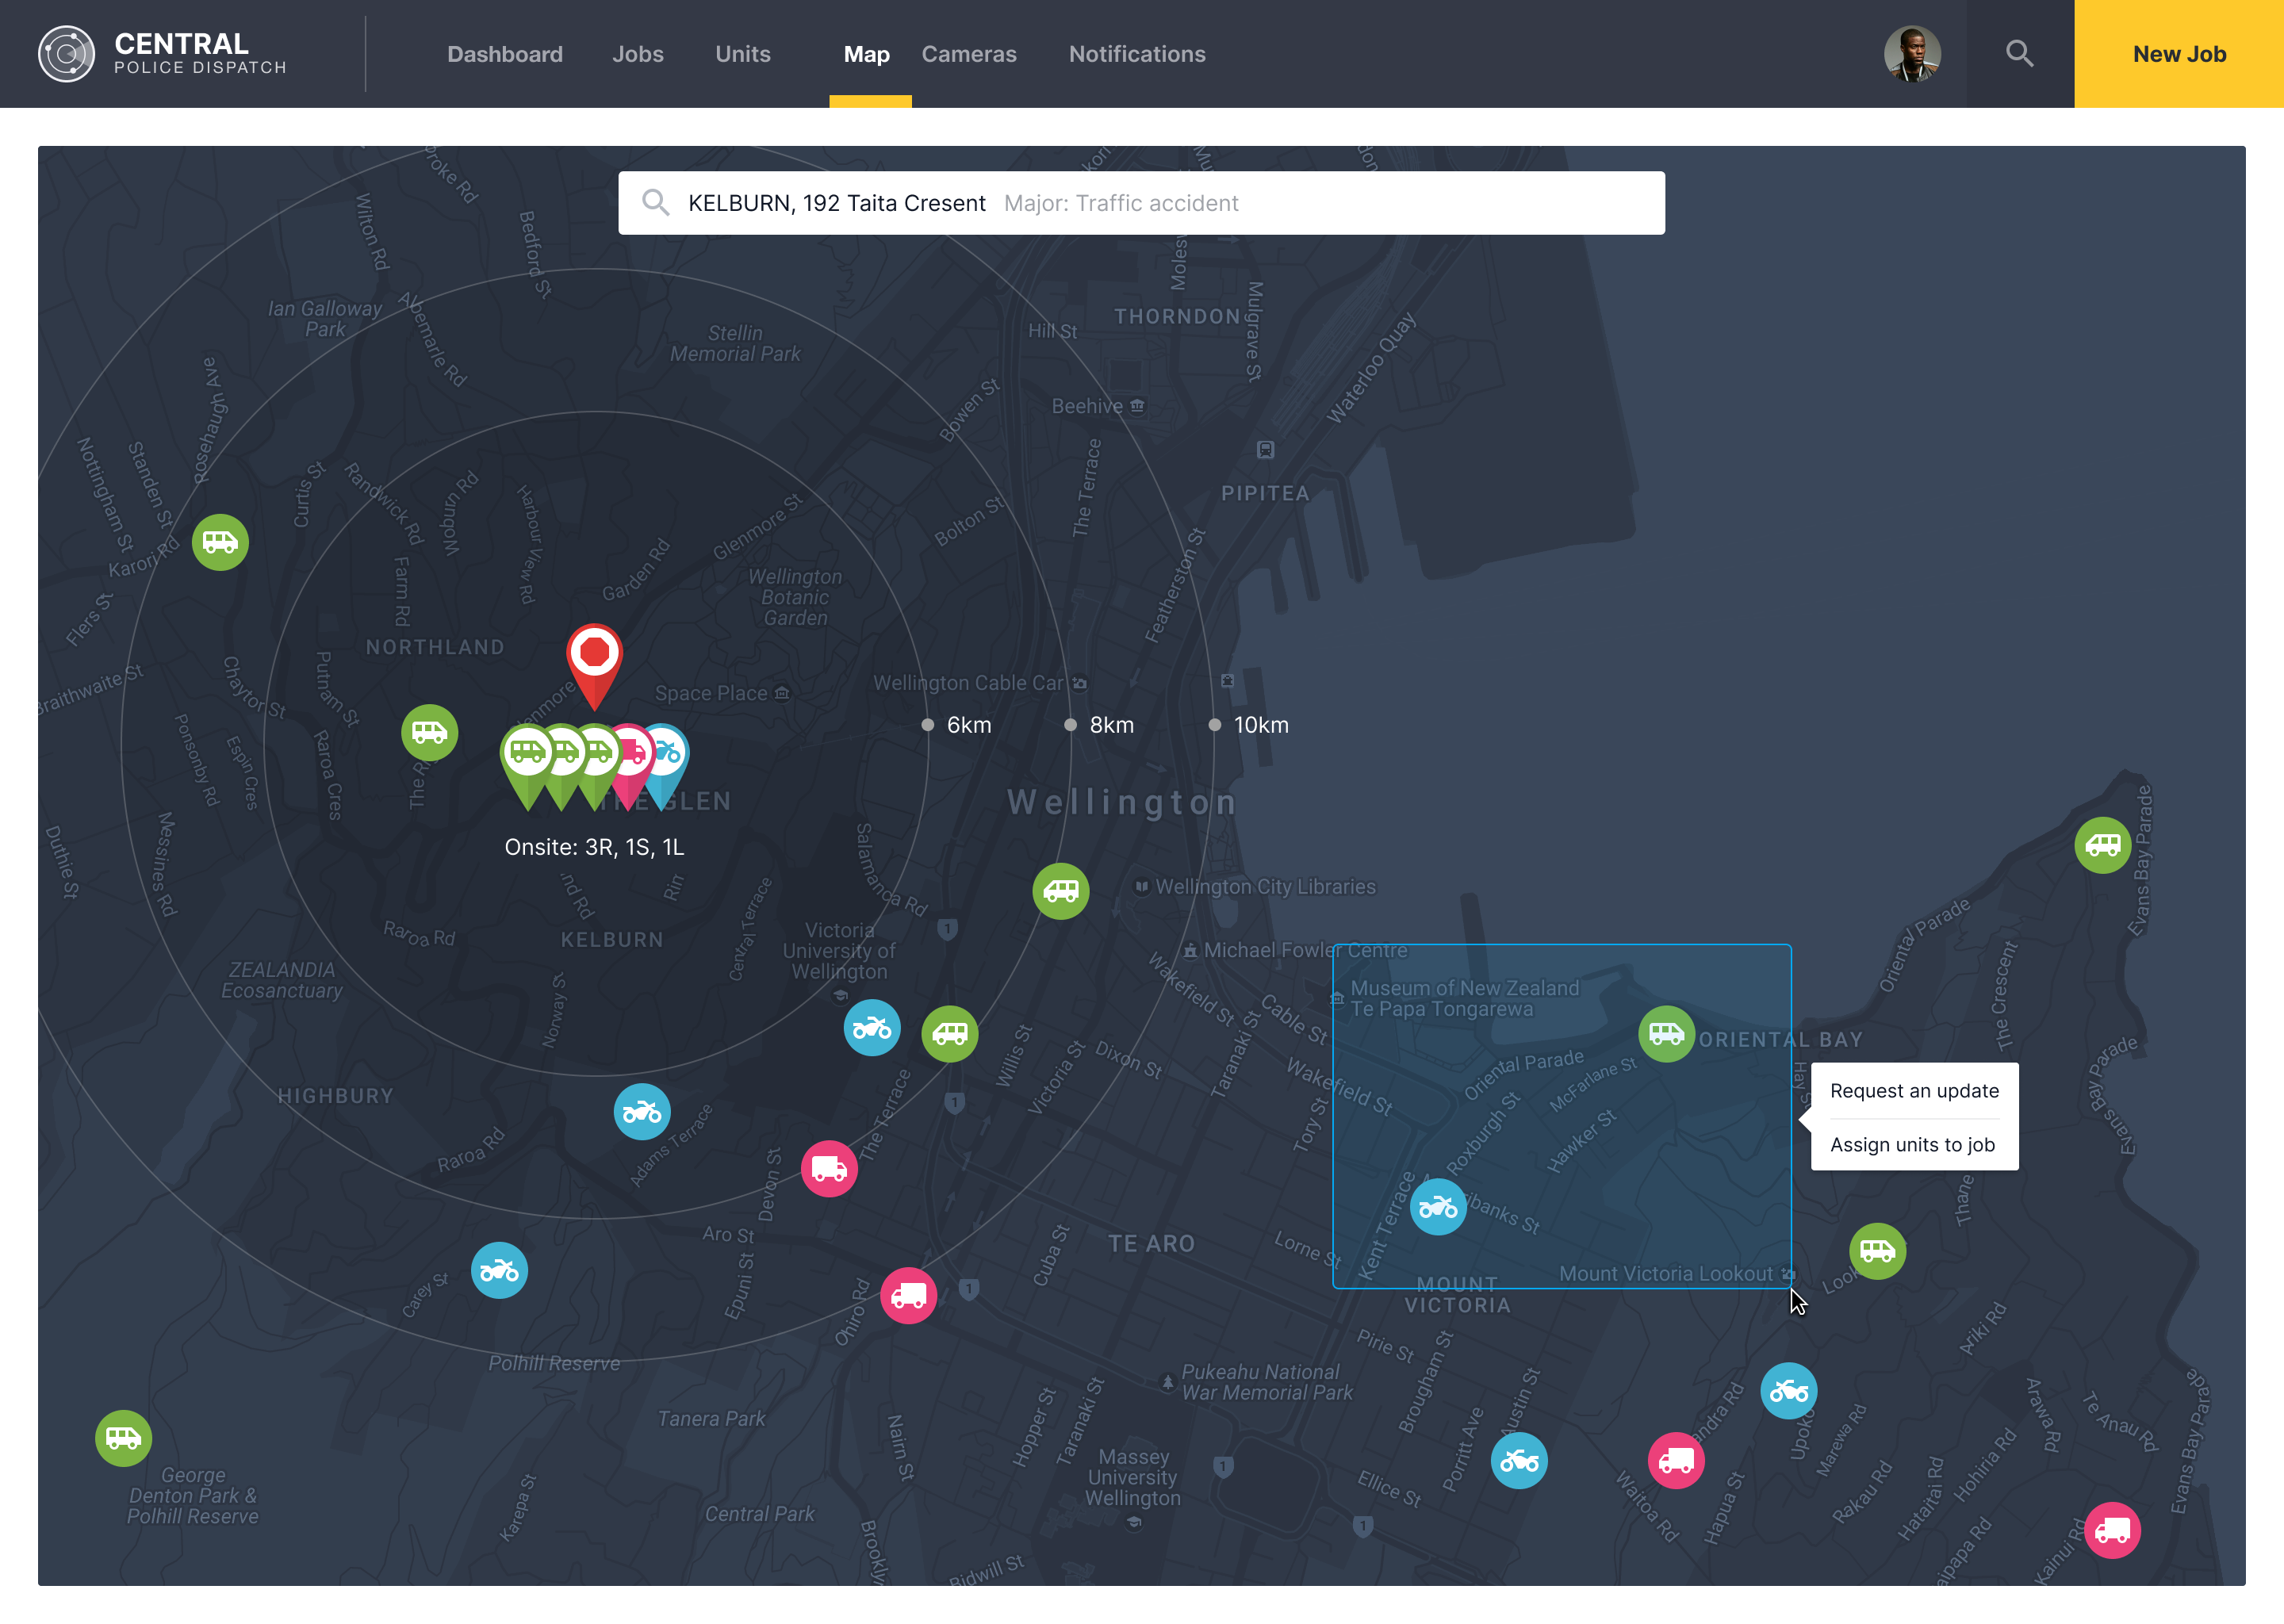Select the Dashboard navigation tab

pyautogui.click(x=506, y=52)
